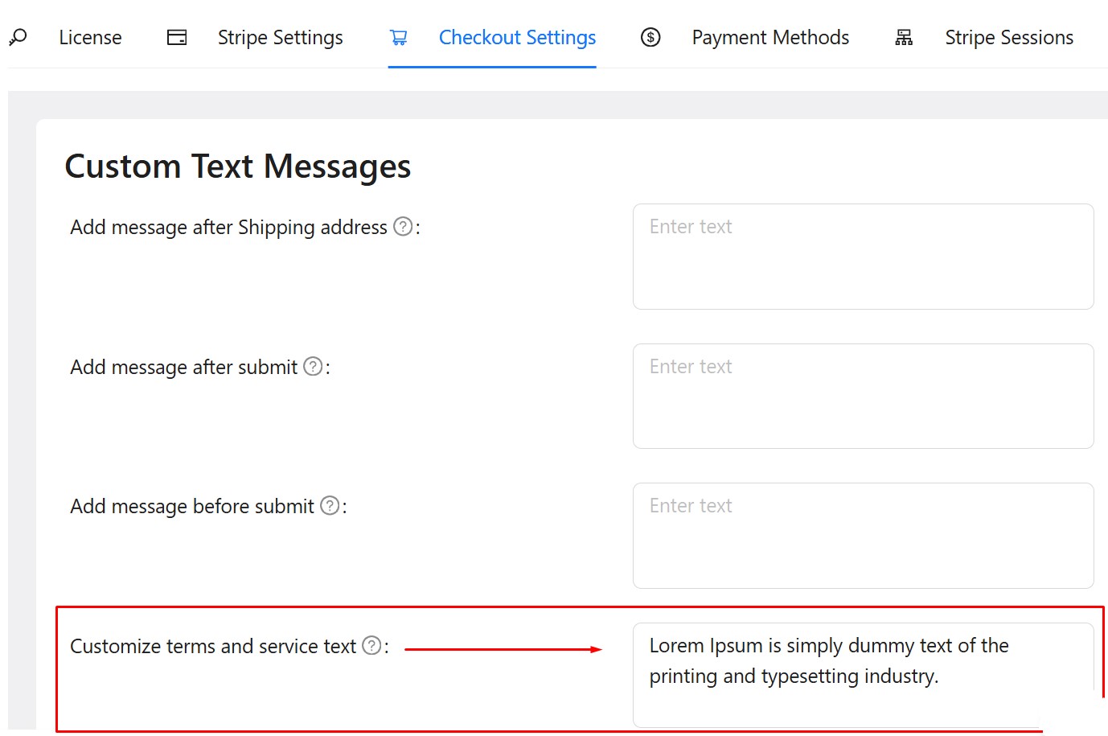Click help icon for terms and service text
Screen dimensions: 1108x736
[x=371, y=646]
